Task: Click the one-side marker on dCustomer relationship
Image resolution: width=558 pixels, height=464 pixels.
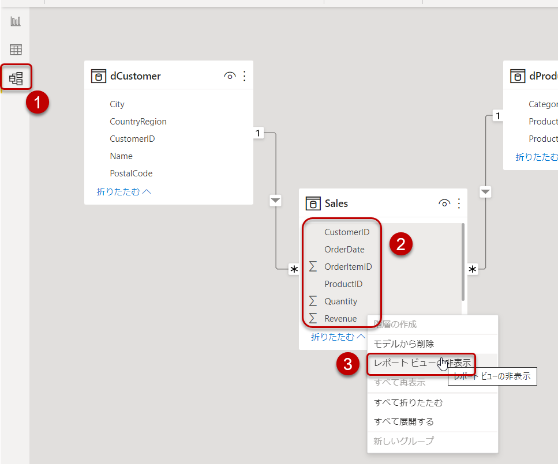Action: 258,133
